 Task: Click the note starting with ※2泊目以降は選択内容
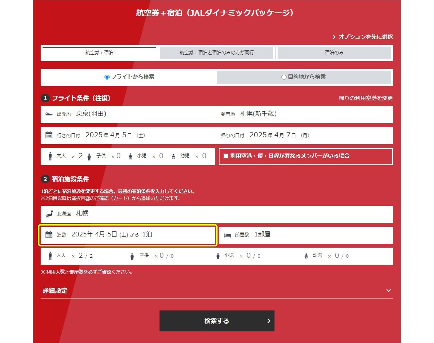(111, 198)
